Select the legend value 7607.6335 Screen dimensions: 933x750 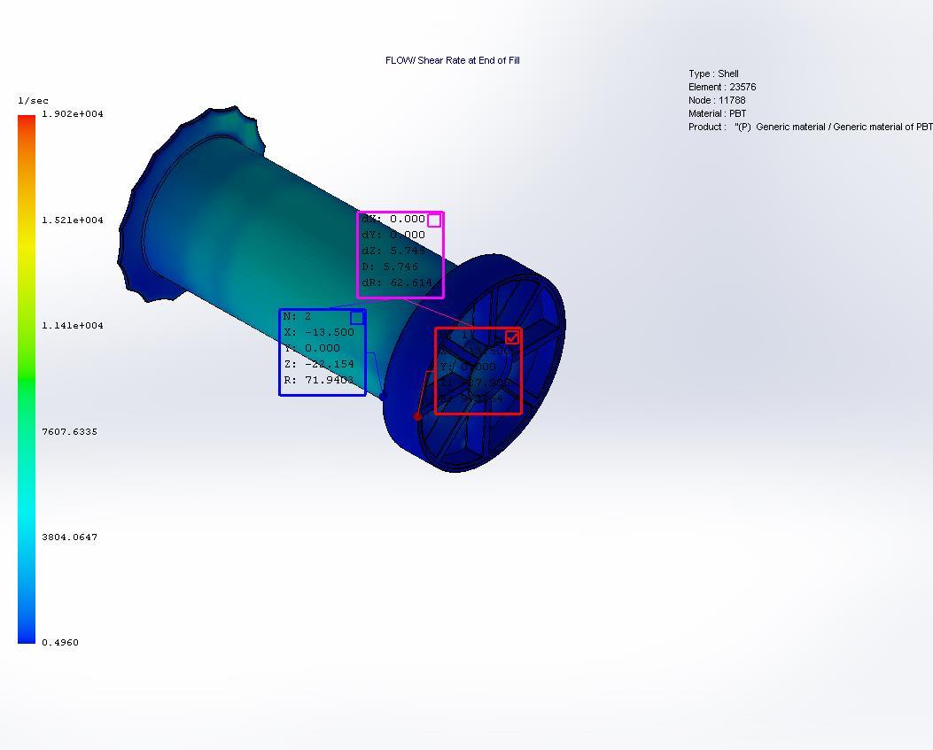(70, 431)
